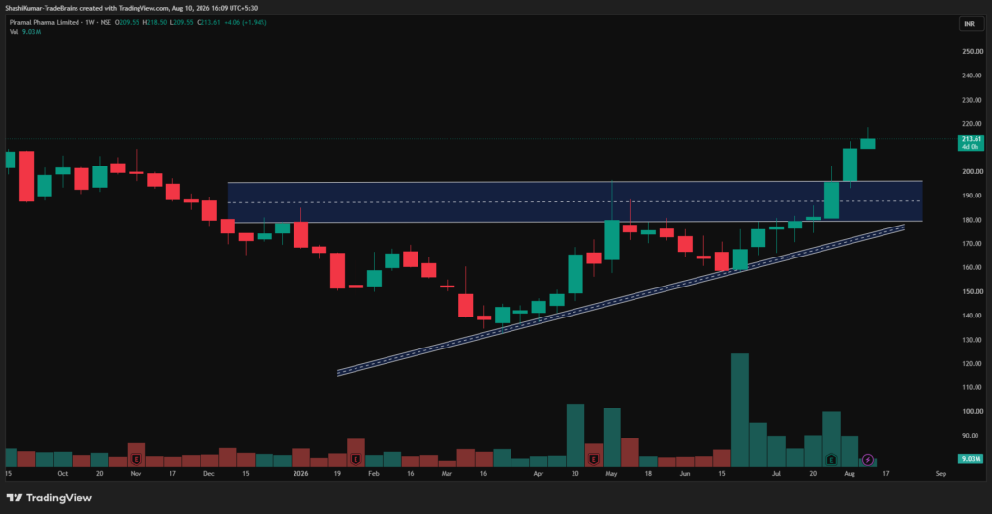Click the Piramal Pharma Limited symbol title
992x514 pixels.
point(45,23)
